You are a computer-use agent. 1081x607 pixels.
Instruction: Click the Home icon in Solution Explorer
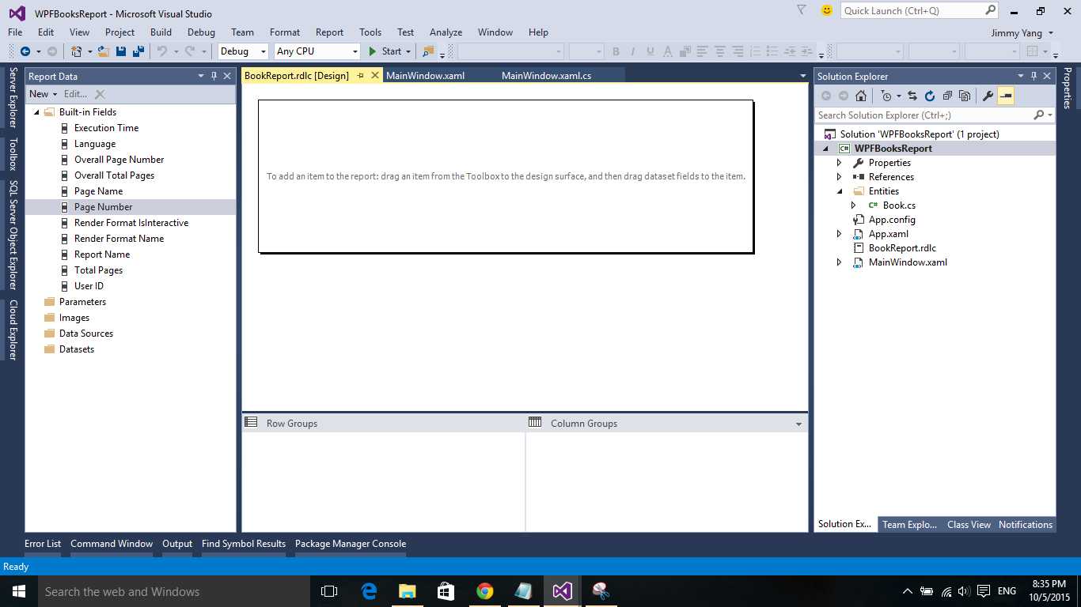coord(861,96)
